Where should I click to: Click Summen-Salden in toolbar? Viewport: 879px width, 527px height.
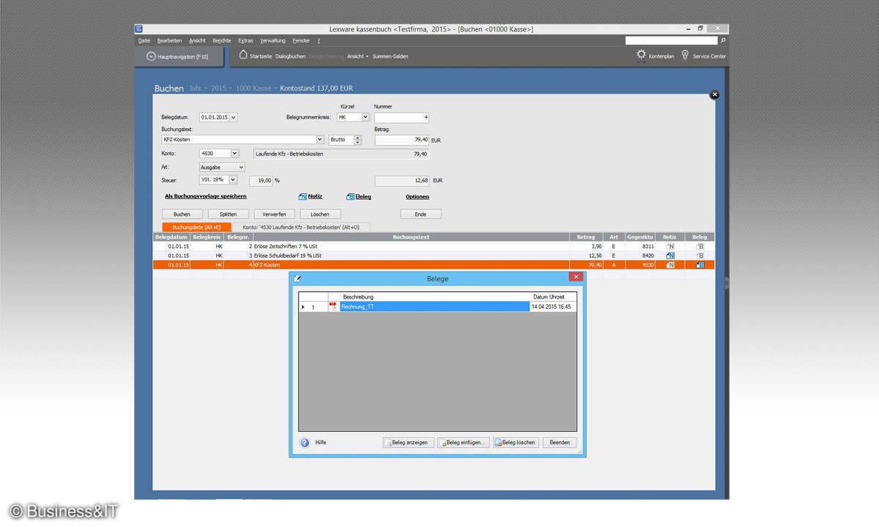tap(390, 56)
